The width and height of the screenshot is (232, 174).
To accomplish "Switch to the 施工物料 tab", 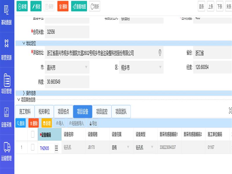I will point(25,112).
